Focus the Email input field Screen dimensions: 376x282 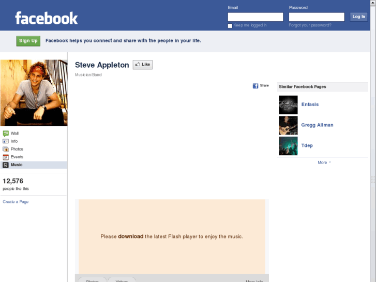point(255,17)
